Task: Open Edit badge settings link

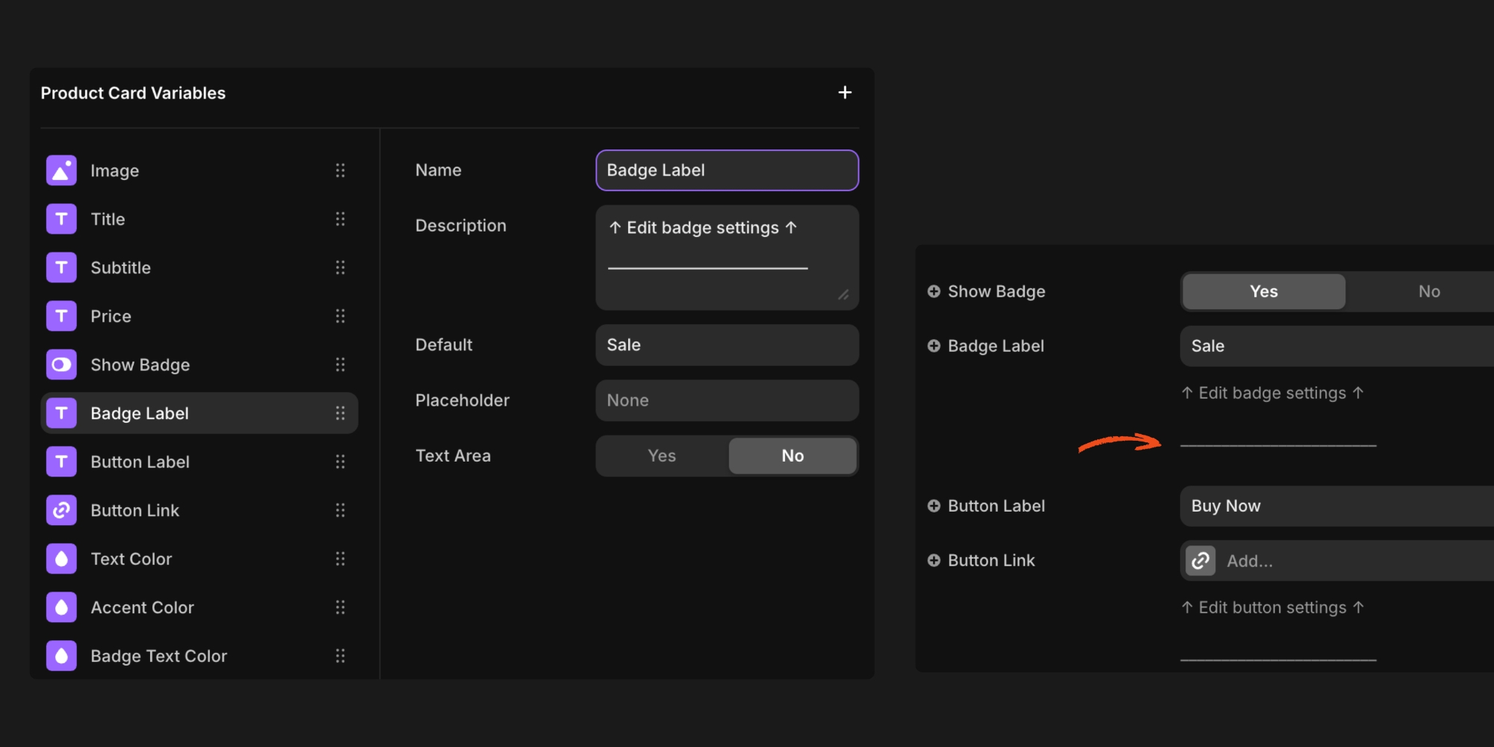Action: (x=1272, y=392)
